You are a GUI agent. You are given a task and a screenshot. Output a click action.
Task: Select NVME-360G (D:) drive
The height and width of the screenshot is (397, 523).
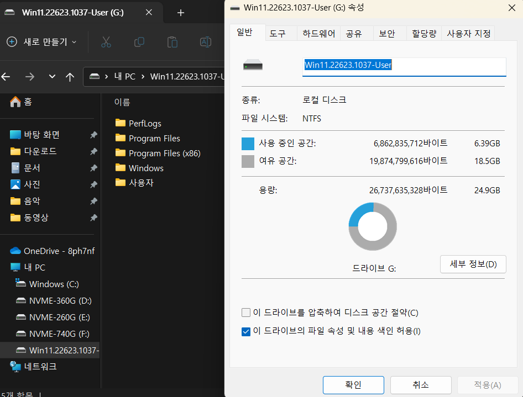click(x=54, y=301)
